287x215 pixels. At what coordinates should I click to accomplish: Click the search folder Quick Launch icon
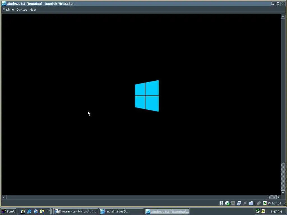tap(42, 212)
